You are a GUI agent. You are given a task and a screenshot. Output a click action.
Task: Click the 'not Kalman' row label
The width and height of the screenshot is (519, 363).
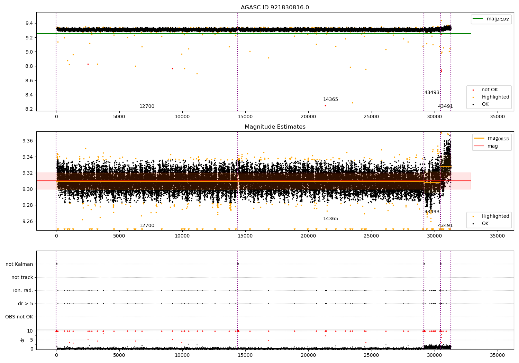(x=19, y=264)
